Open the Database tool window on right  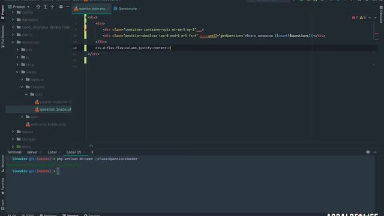381,14
